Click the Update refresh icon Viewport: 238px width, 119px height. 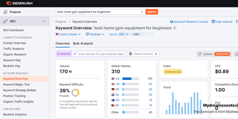click(200, 54)
